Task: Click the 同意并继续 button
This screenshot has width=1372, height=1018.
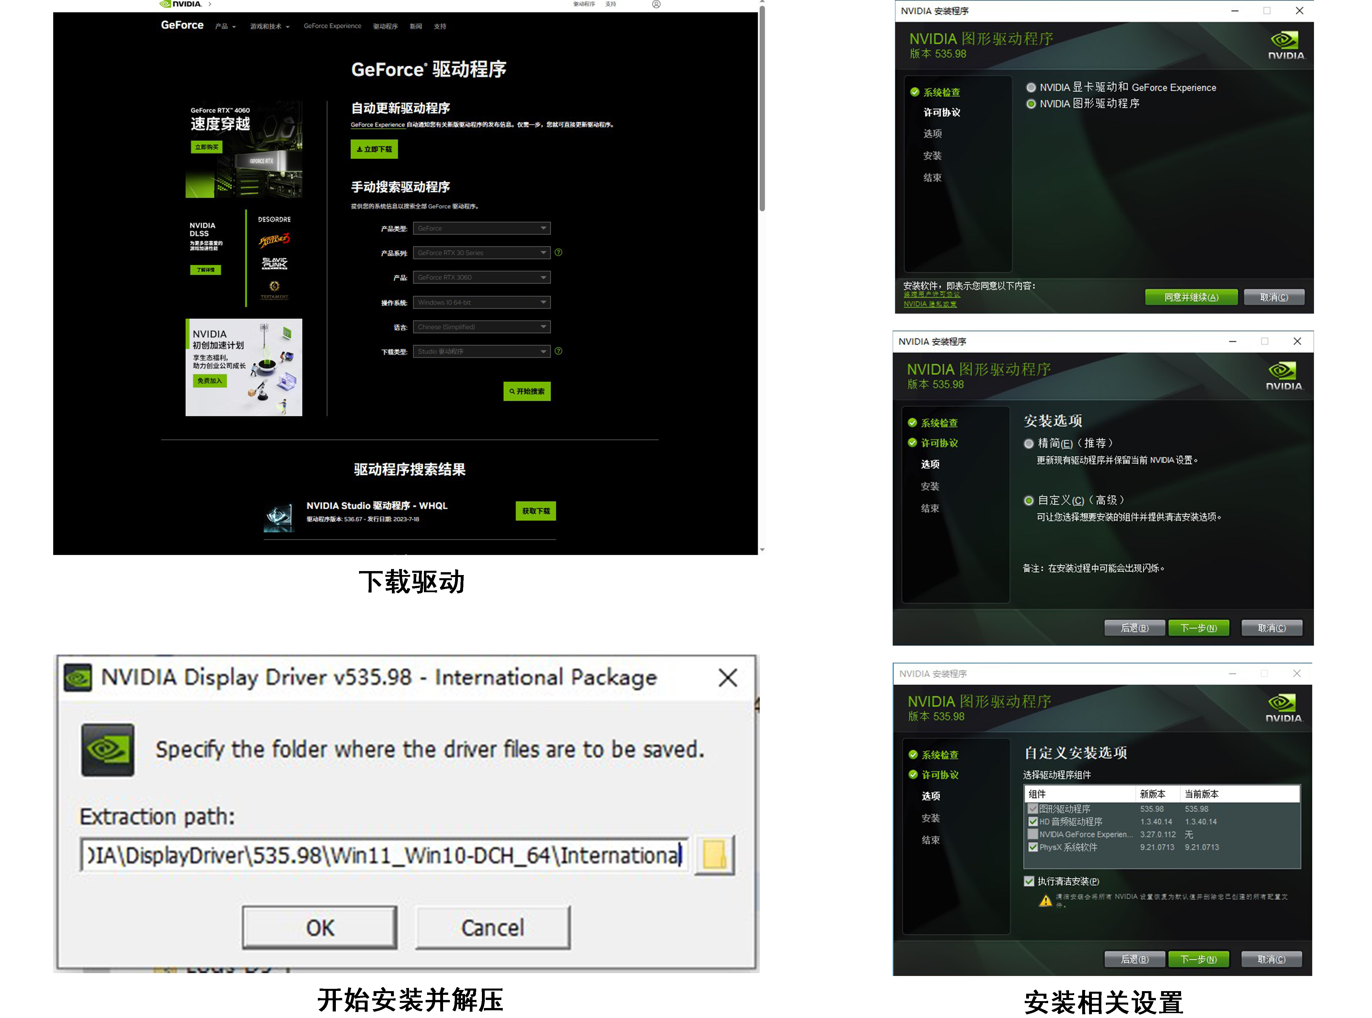Action: (x=1192, y=297)
